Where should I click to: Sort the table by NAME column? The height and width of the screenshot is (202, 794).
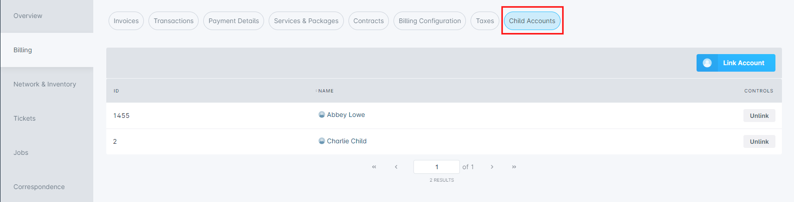pos(326,91)
